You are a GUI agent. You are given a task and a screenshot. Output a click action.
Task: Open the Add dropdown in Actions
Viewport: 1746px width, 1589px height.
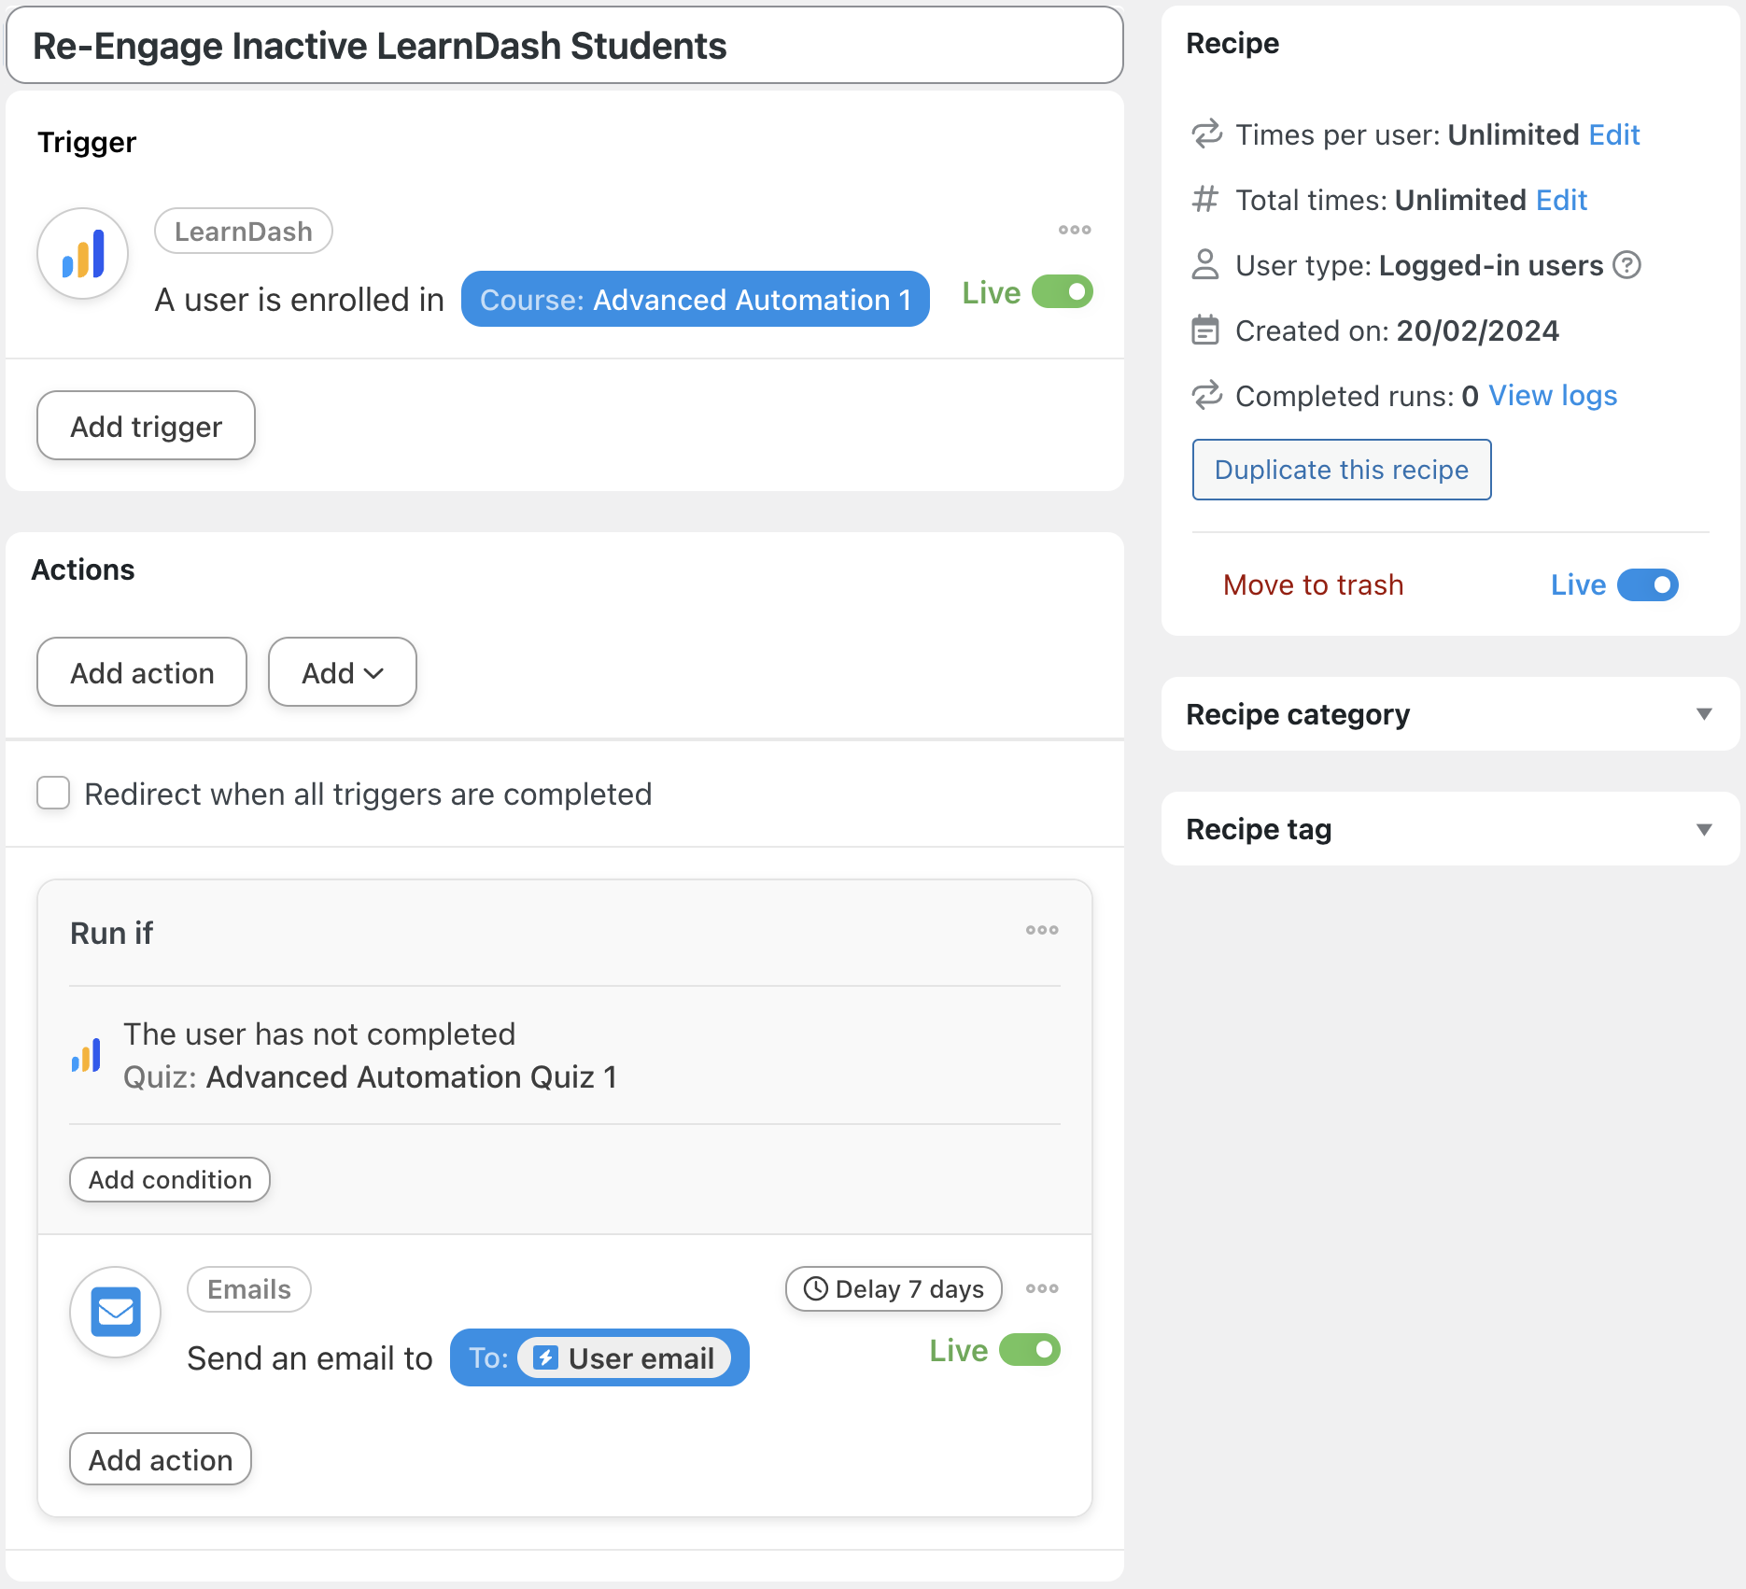point(342,672)
